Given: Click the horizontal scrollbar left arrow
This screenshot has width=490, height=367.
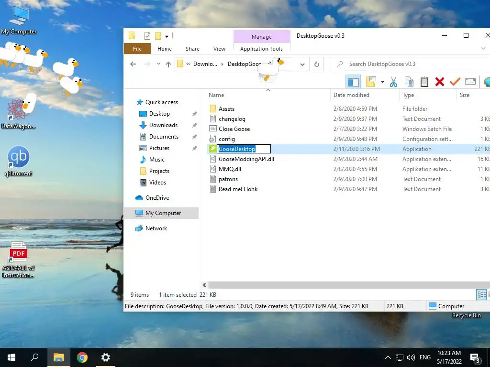Looking at the screenshot, I should point(204,285).
